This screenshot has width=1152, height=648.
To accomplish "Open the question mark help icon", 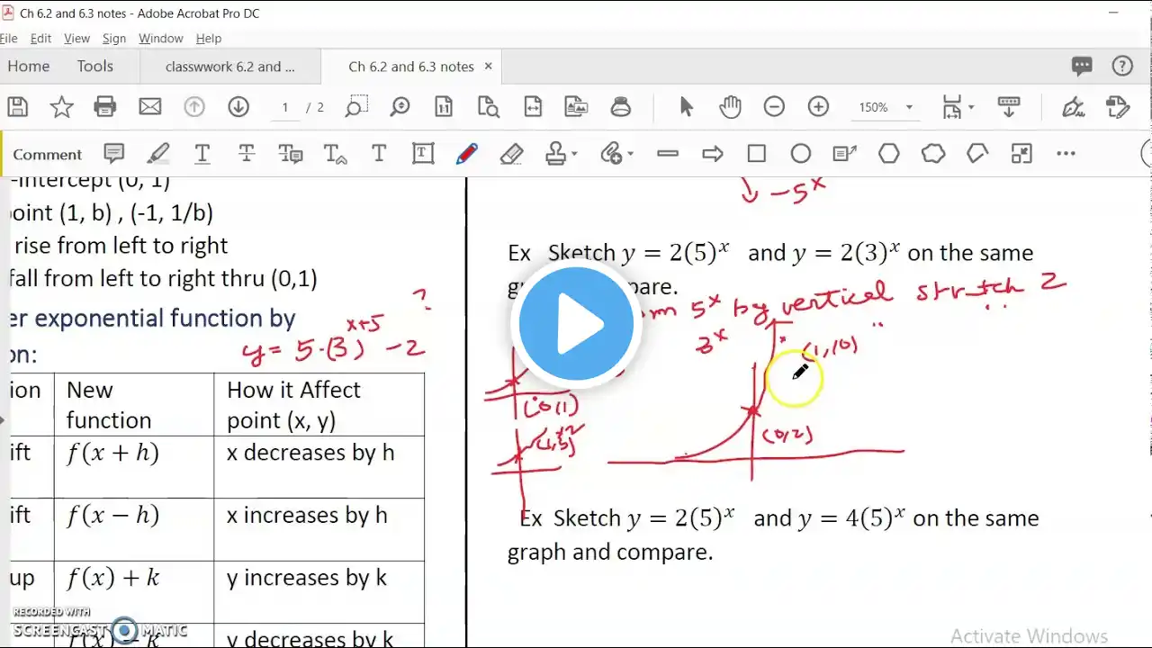I will (1122, 66).
